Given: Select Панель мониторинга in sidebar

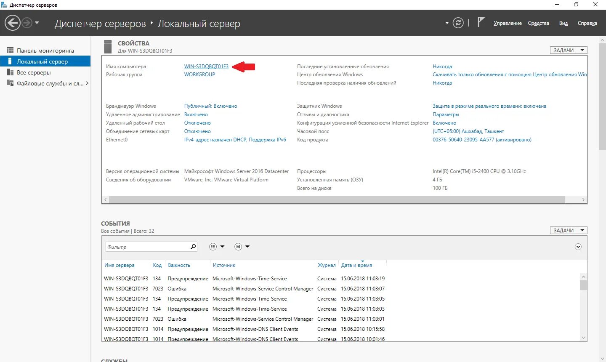Looking at the screenshot, I should [45, 51].
